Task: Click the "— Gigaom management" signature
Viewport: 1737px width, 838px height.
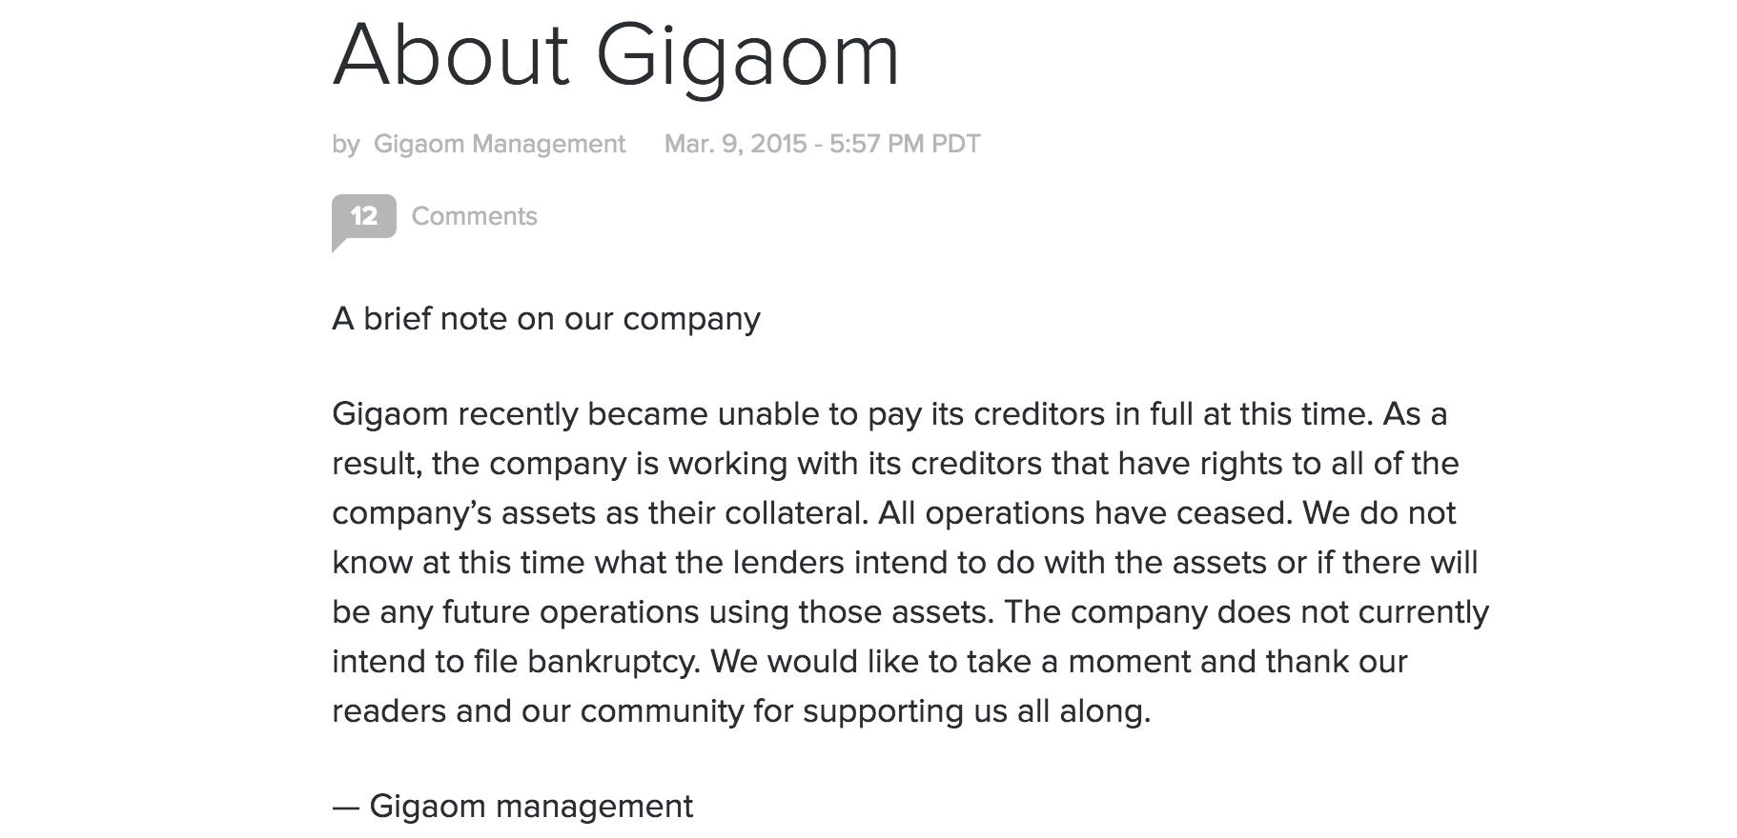Action: pyautogui.click(x=513, y=807)
